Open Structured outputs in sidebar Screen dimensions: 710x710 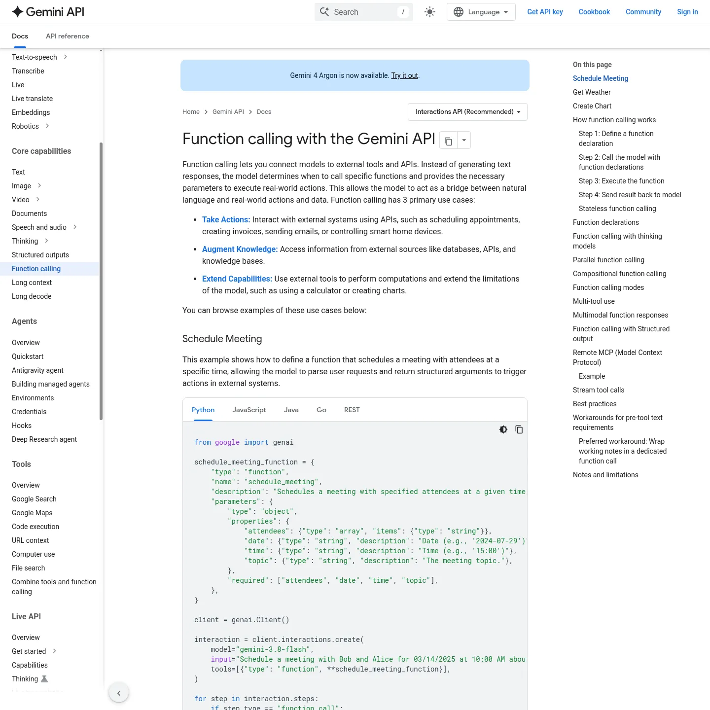pos(40,255)
